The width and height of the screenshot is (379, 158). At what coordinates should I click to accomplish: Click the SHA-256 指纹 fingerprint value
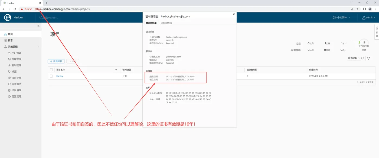[188, 95]
